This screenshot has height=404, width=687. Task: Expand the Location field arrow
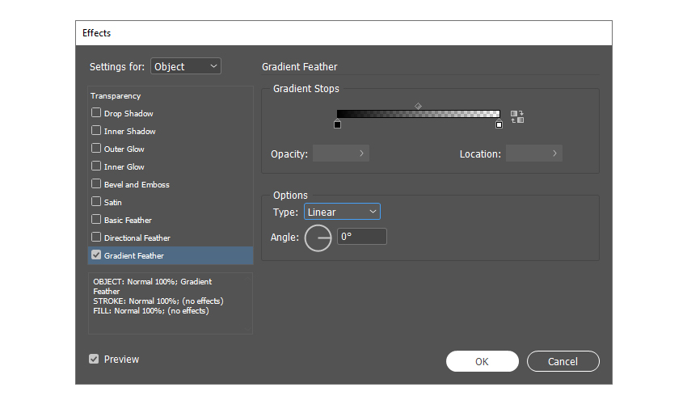pyautogui.click(x=554, y=154)
